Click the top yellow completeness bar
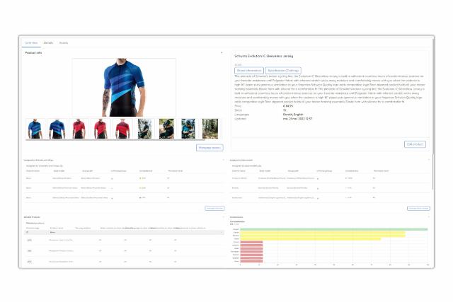453x302 pixels. pyautogui.click(x=322, y=233)
